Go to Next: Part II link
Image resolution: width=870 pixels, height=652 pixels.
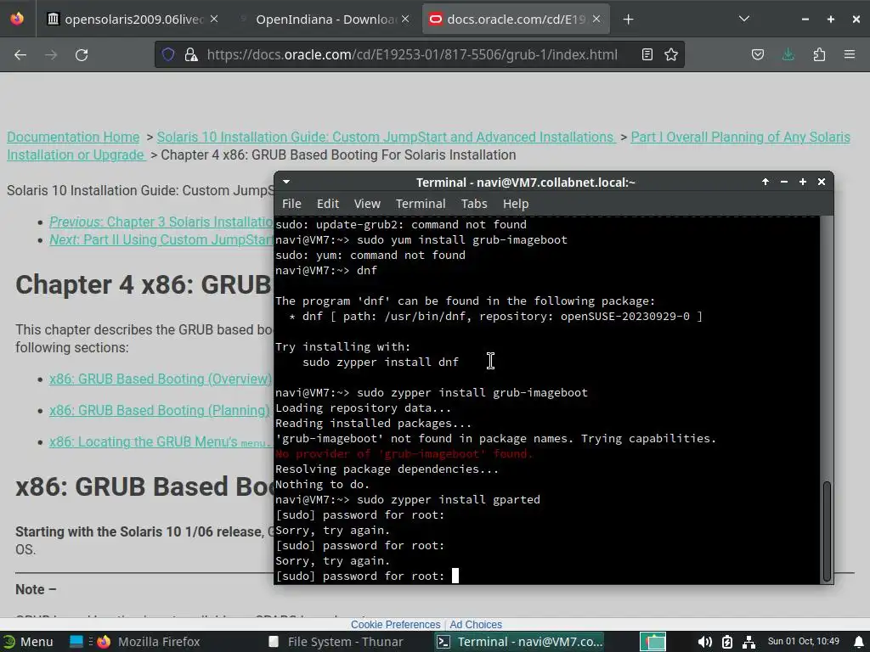tap(161, 239)
